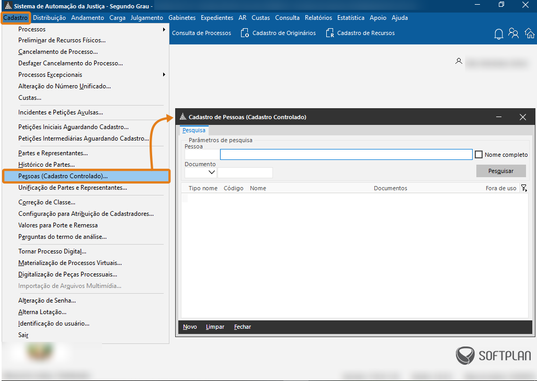Select the Pesquisa tab
Viewport: 537px width, 381px height.
click(x=194, y=130)
